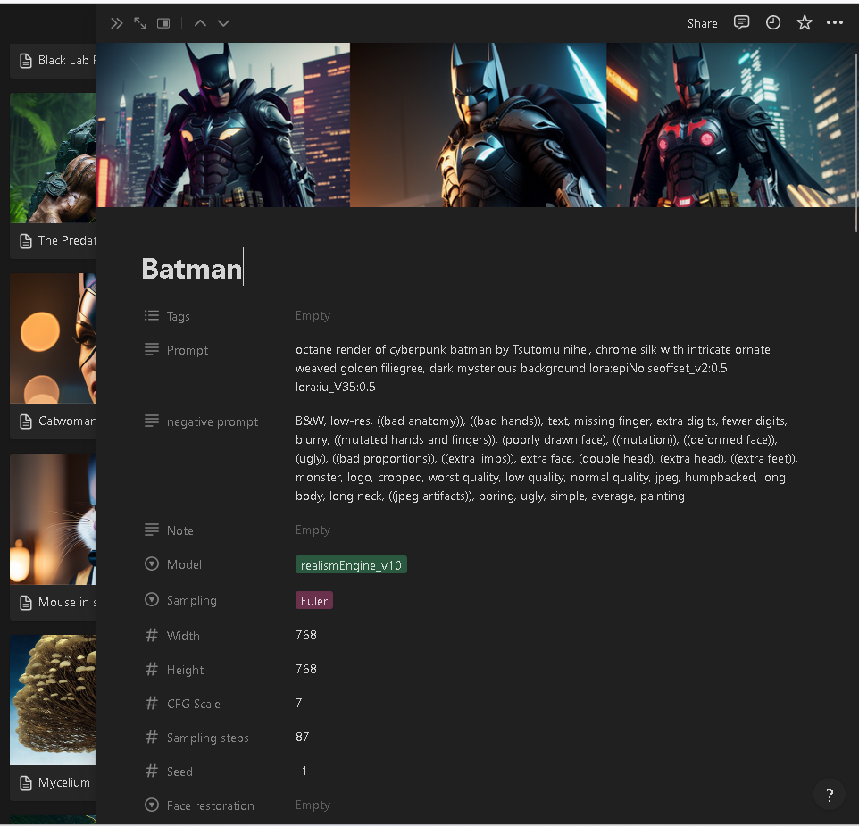Click the red-chest Batman cover image

tap(731, 125)
